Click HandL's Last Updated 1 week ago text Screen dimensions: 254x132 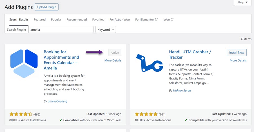[x=229, y=114]
